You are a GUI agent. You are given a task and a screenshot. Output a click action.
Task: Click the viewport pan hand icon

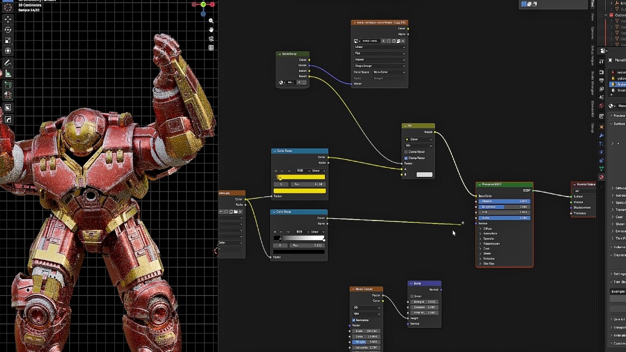[211, 29]
